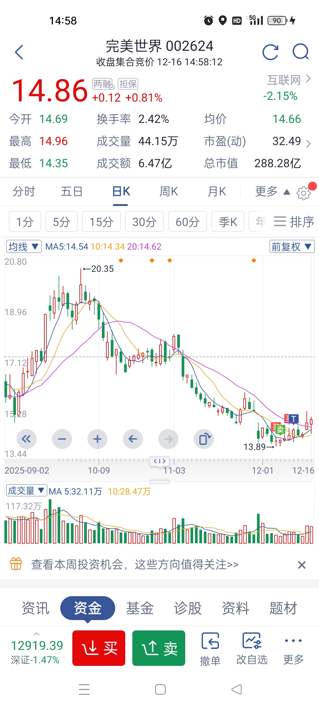Zoom out the K-line chart
The height and width of the screenshot is (709, 319).
click(x=62, y=439)
